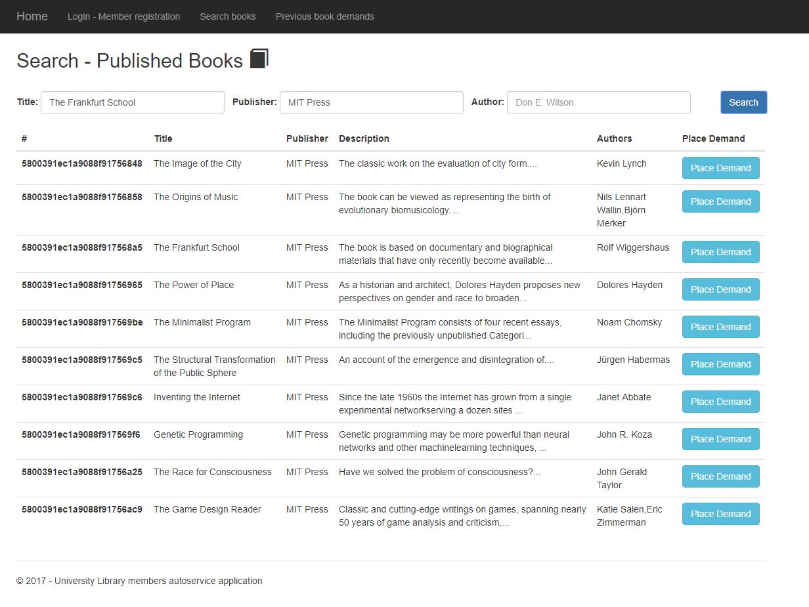Click the title Inventing the Internet
Screen dimensions: 809x607
[197, 397]
